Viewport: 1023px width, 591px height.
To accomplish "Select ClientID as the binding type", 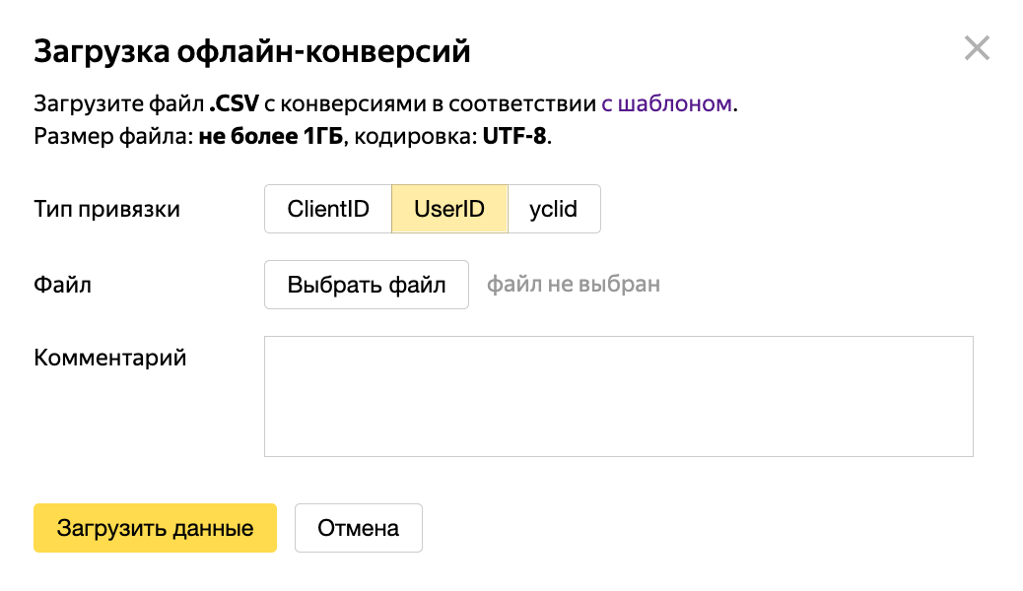I will (x=328, y=209).
